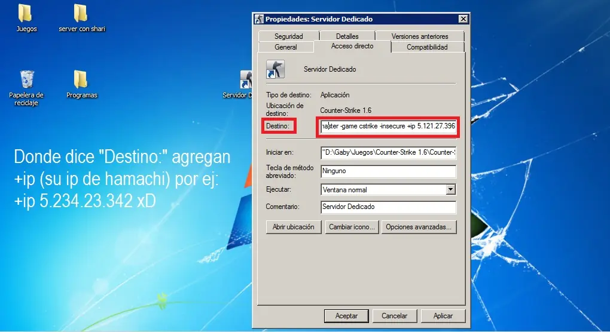
Task: Click the 'Iniciar en' path field
Action: coord(388,153)
